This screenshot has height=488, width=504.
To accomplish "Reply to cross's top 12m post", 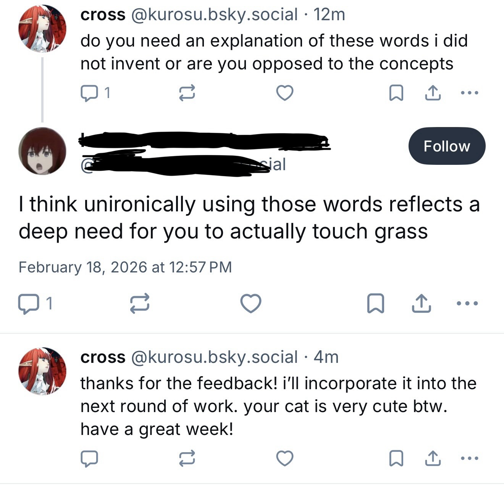I will [89, 93].
